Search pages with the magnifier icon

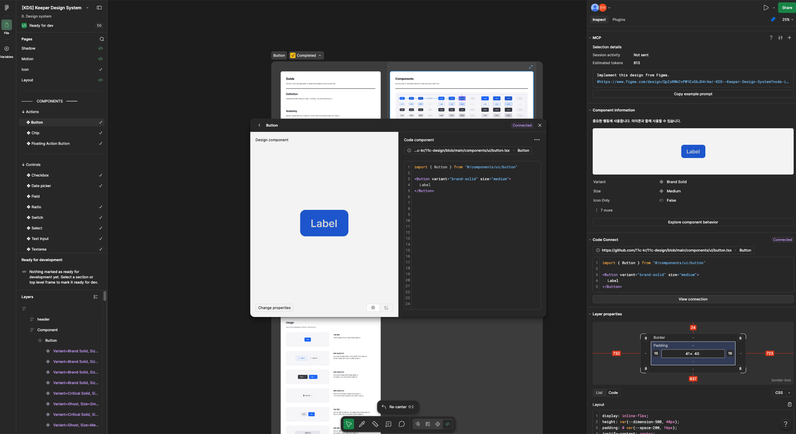coord(102,39)
